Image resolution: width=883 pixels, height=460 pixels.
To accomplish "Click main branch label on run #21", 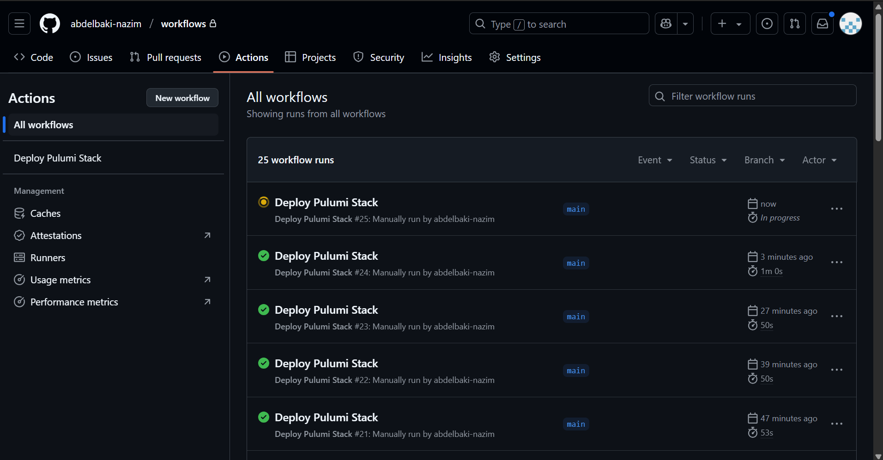I will coord(576,424).
